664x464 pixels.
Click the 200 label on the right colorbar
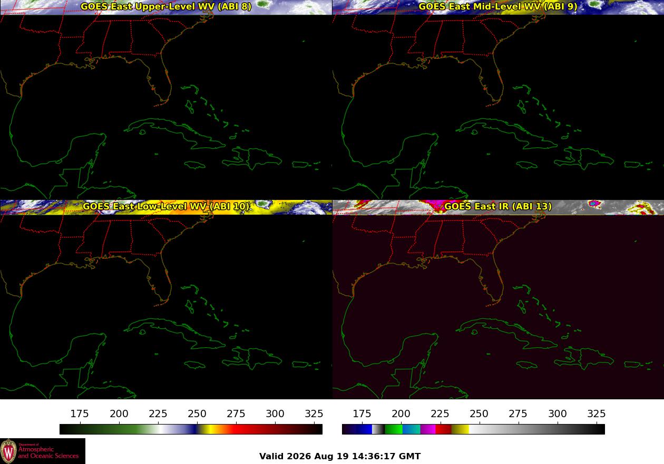pos(401,414)
